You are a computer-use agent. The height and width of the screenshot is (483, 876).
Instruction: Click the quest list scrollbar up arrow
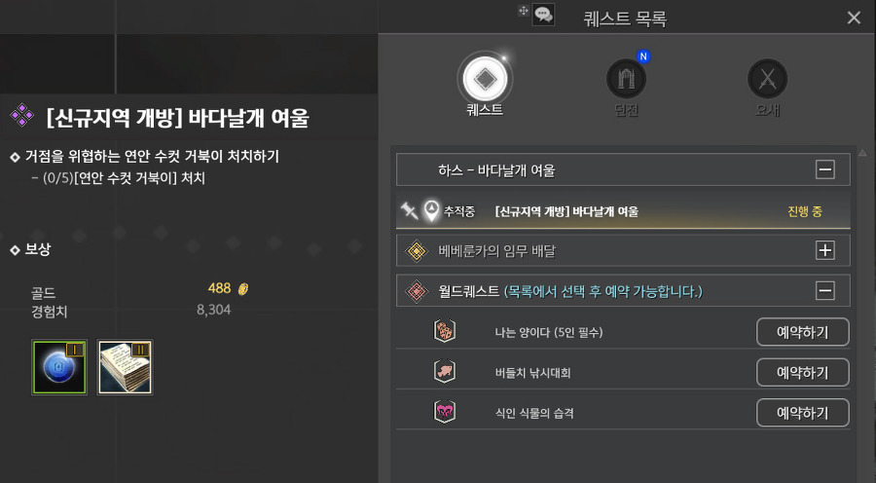pos(862,153)
